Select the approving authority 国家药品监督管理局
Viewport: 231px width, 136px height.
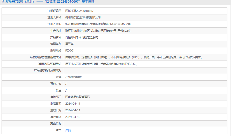click(x=77, y=97)
